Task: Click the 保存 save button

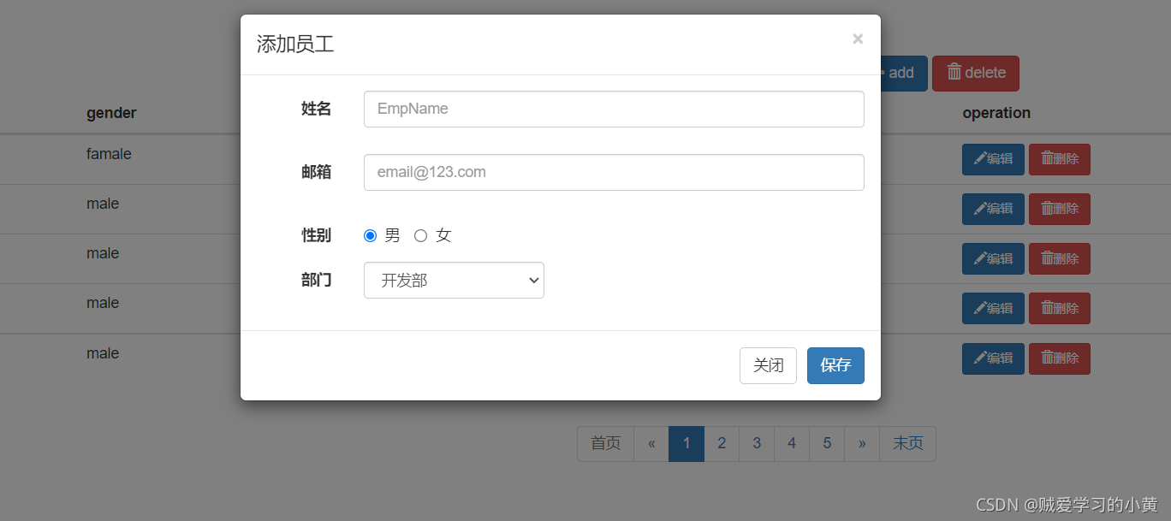Action: [x=835, y=365]
